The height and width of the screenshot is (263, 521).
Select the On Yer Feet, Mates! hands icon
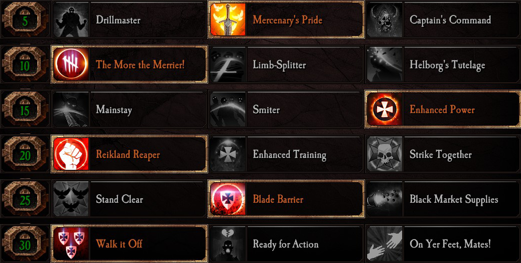(385, 244)
